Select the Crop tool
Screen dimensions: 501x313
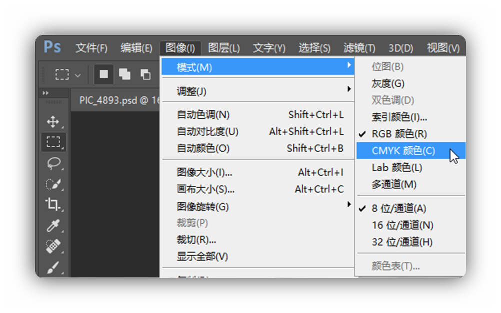coord(52,204)
